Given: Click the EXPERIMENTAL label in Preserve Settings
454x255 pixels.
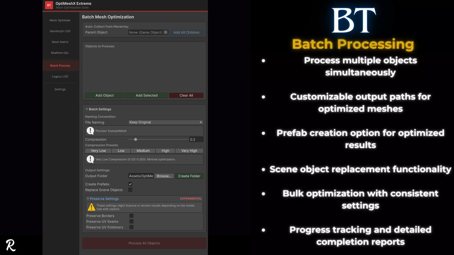Looking at the screenshot, I should click(191, 199).
